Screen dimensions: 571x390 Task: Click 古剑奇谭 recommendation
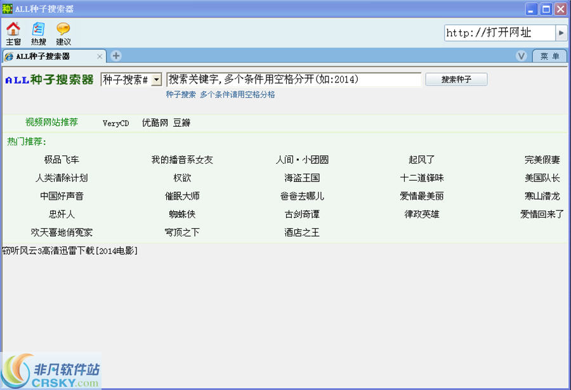pos(302,214)
